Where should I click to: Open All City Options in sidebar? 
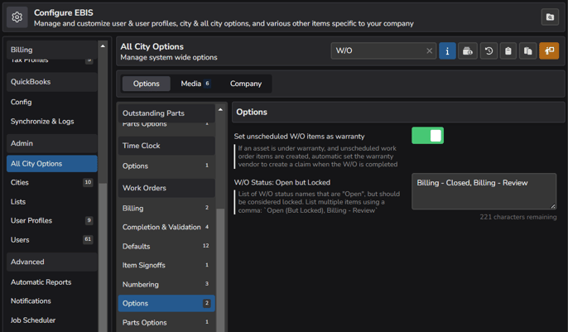52,164
